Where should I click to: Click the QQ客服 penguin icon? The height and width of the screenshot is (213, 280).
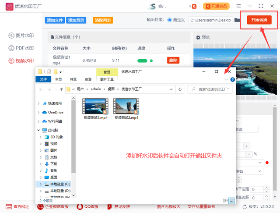[80, 206]
